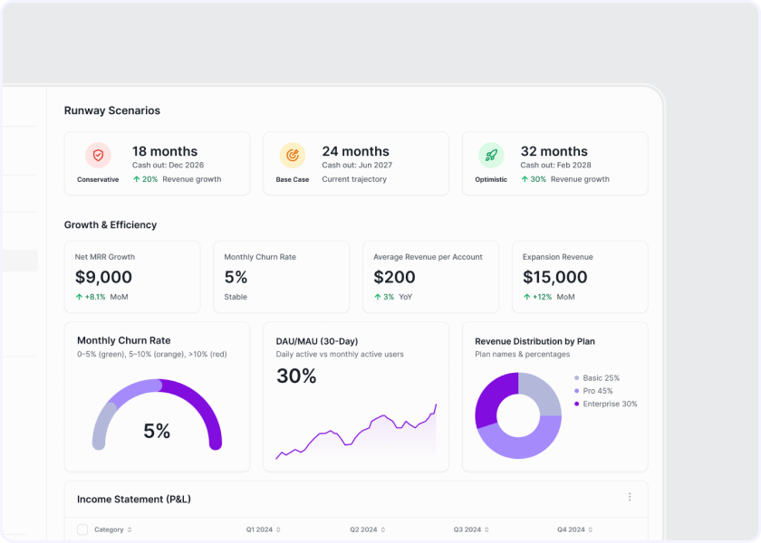The width and height of the screenshot is (761, 543).
Task: Click the revenue distribution donut chart
Action: tap(518, 415)
